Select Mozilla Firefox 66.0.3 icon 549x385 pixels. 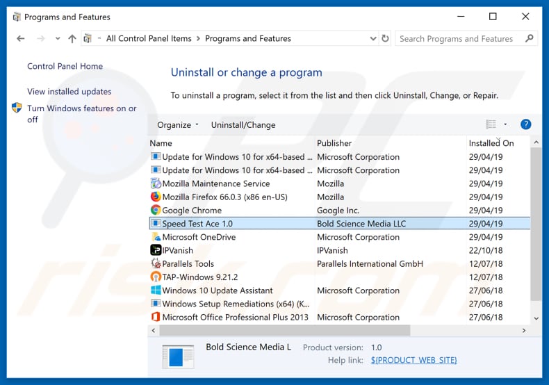tap(156, 197)
